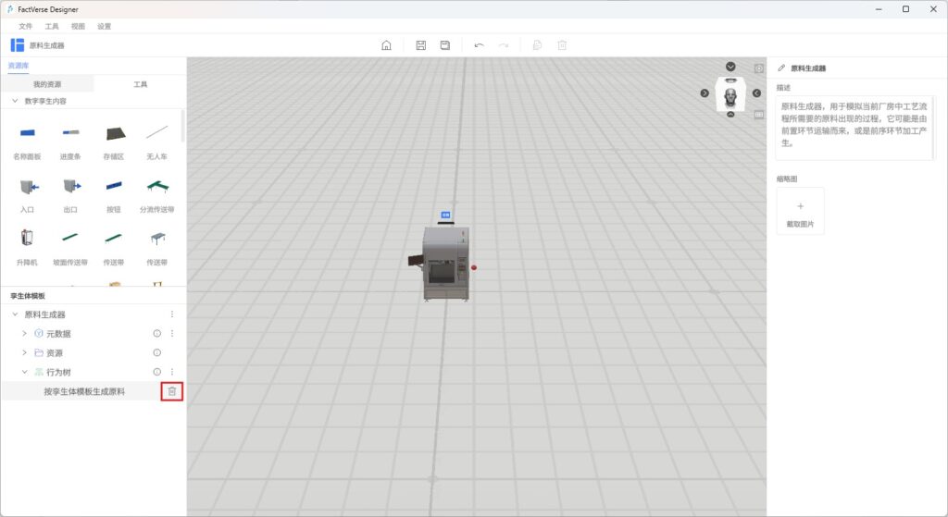The width and height of the screenshot is (948, 517).
Task: Rotate view using the cube's top down-arrow
Action: click(730, 67)
